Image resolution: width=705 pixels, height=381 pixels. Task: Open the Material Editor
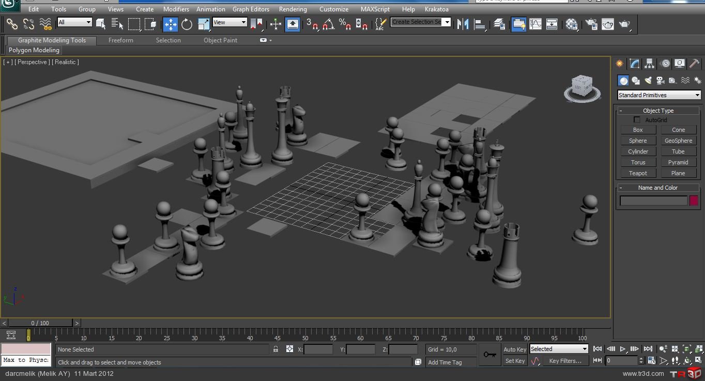[x=571, y=24]
